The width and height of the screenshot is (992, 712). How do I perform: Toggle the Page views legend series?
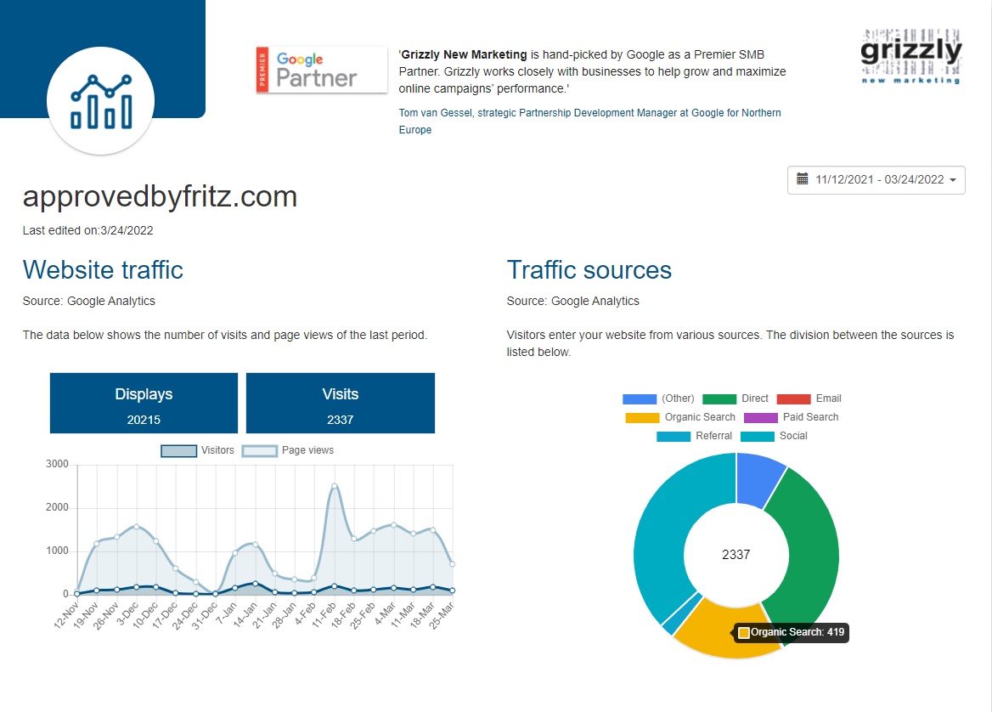tap(288, 450)
